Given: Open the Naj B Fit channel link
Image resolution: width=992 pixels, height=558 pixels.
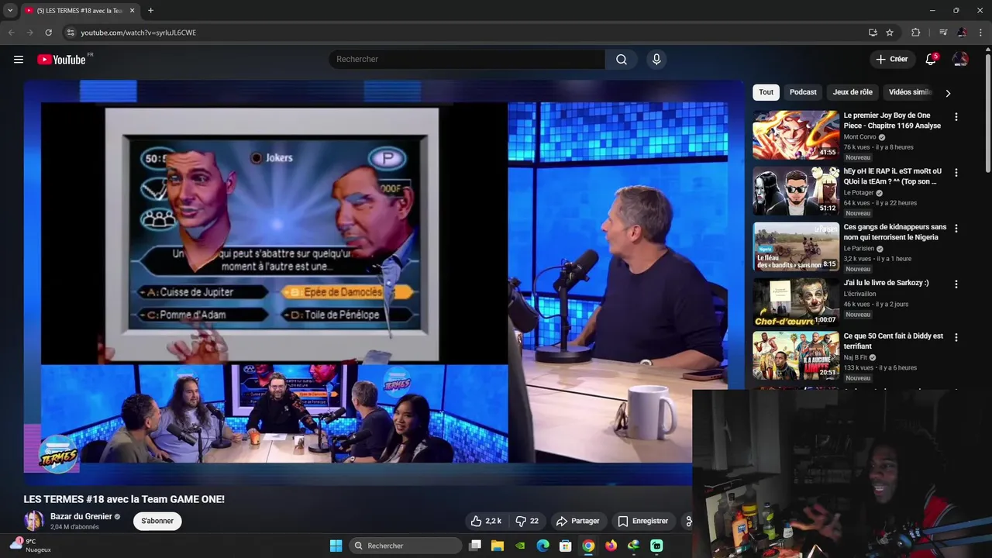Looking at the screenshot, I should coord(856,357).
